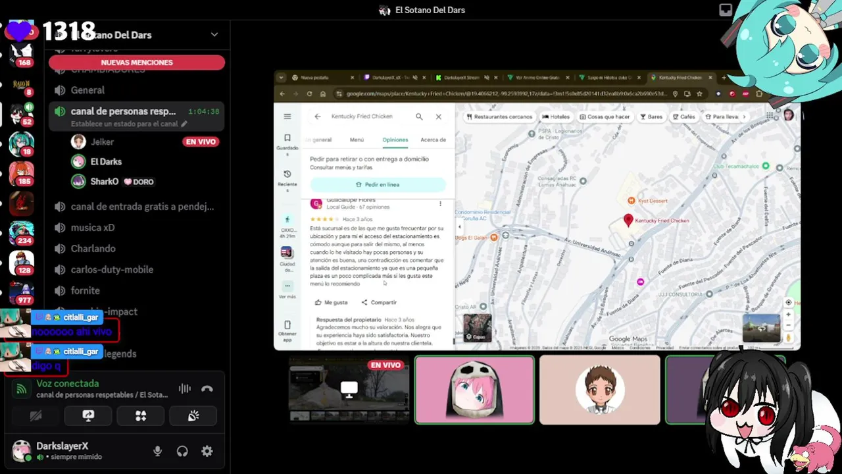This screenshot has height=474, width=842.
Task: Select the brown-haired avatar participant tile
Action: click(600, 390)
